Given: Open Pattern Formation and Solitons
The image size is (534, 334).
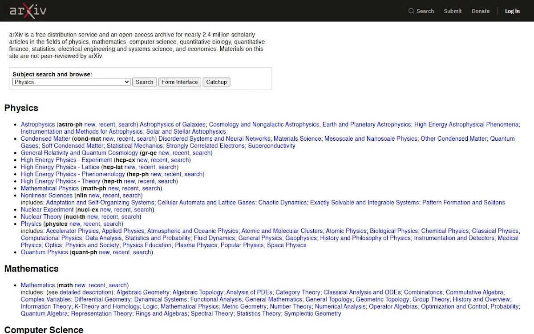Looking at the screenshot, I should [x=464, y=203].
